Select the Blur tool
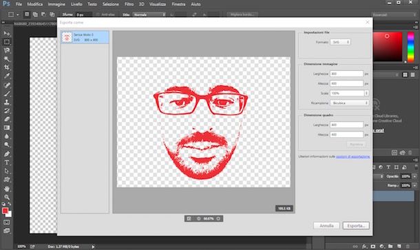The width and height of the screenshot is (420, 250). click(x=7, y=136)
